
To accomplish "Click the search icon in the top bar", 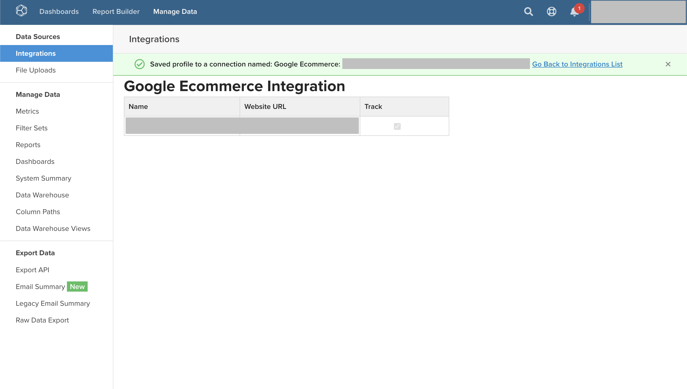I will click(x=529, y=12).
